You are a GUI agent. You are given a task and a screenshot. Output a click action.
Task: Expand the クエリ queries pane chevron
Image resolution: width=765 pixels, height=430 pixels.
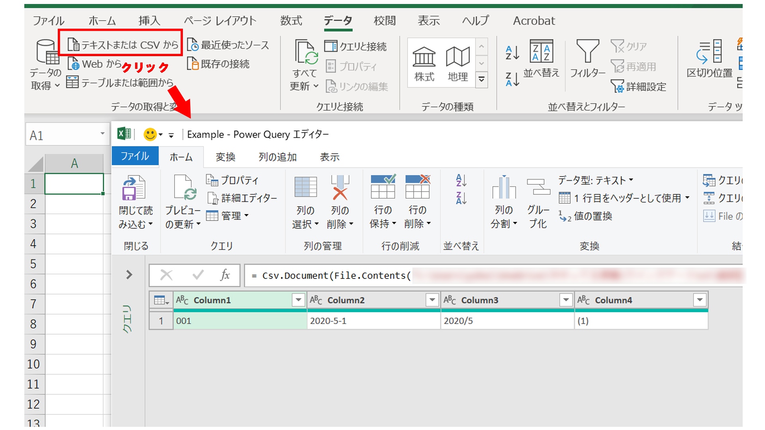[x=129, y=275]
